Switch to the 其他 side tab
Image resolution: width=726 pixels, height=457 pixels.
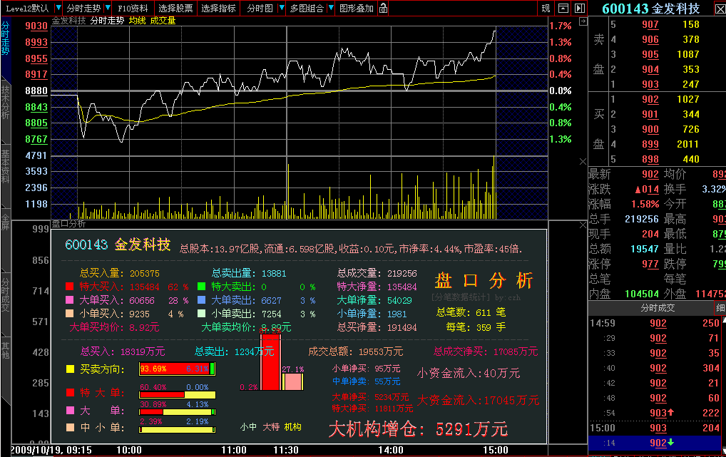6,351
